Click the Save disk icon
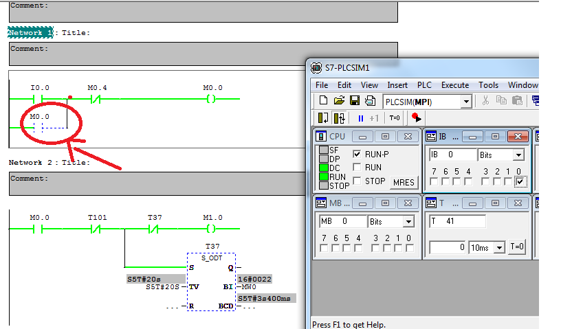561x329 pixels. [x=355, y=101]
